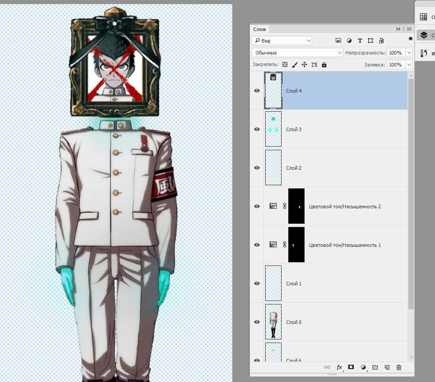Open the layers stack icon in side dock
The height and width of the screenshot is (382, 435).
pos(424,35)
